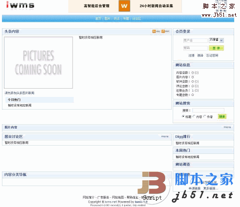Open 网站地图 in the footer

[x=118, y=197]
